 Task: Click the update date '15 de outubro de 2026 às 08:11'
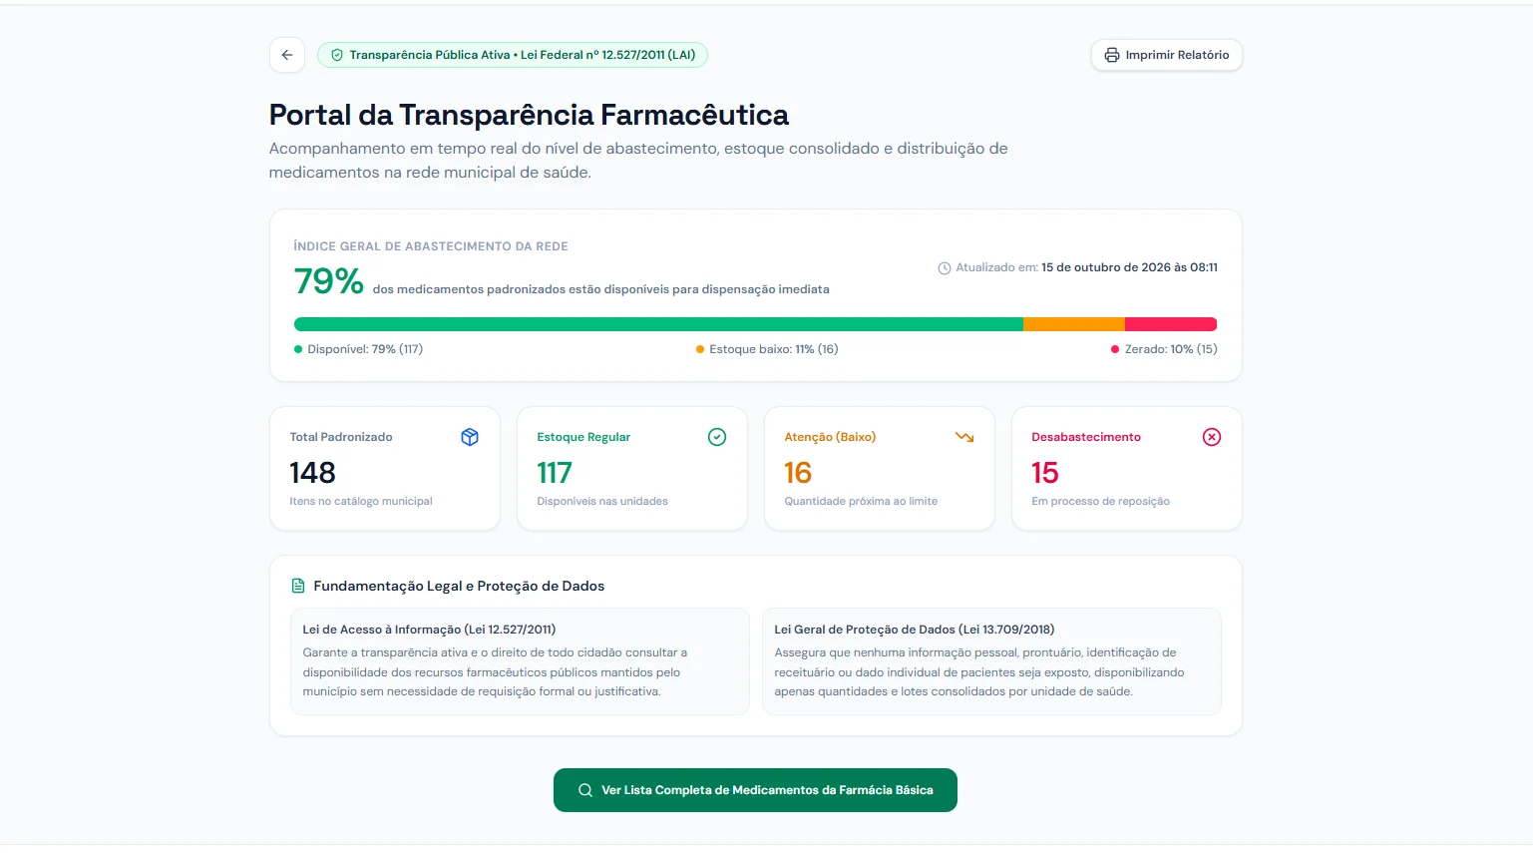click(1129, 267)
